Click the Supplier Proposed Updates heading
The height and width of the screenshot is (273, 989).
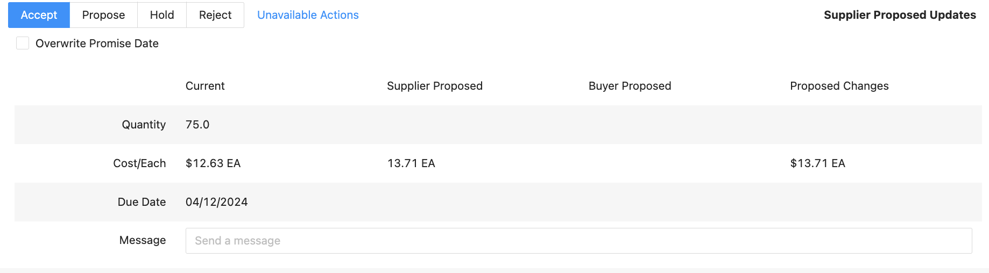[900, 15]
